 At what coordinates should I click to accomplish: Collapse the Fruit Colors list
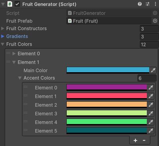tap(3, 44)
